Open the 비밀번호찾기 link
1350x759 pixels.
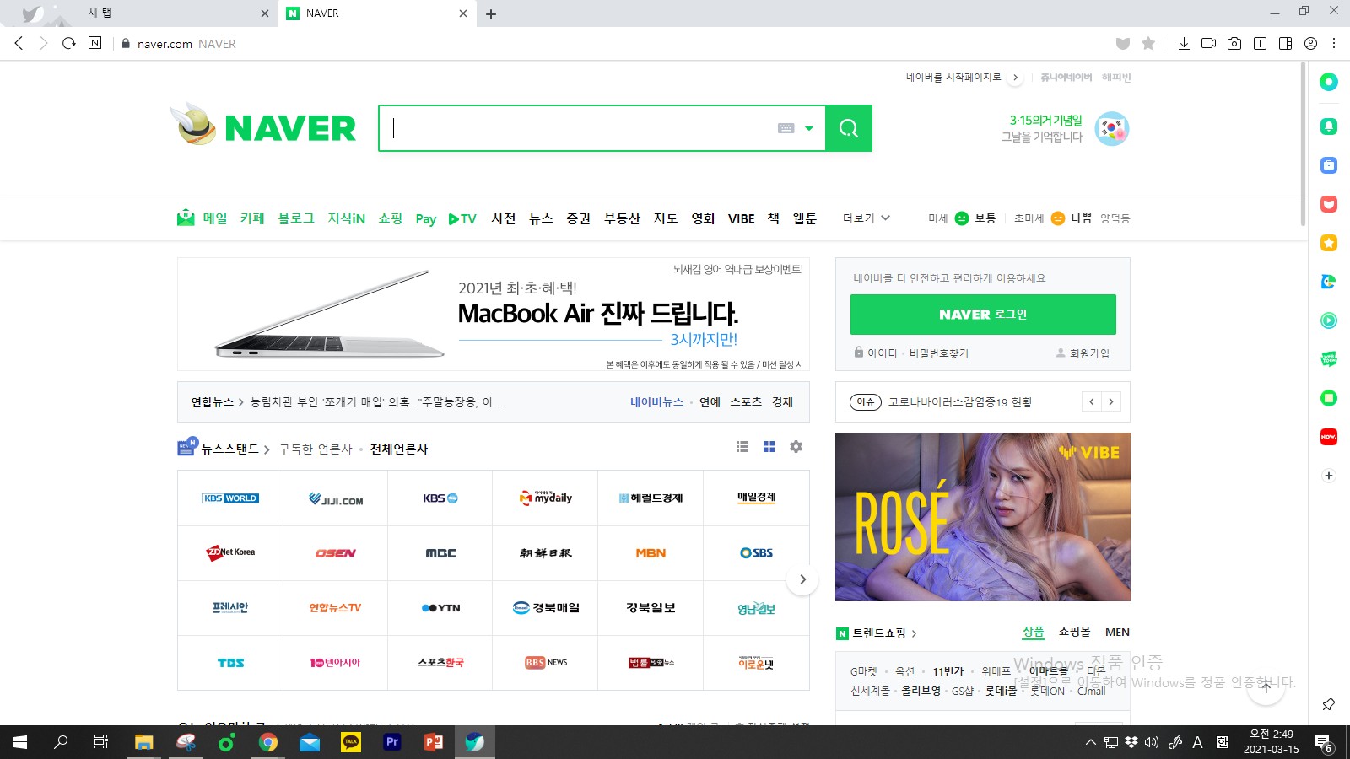pyautogui.click(x=939, y=353)
